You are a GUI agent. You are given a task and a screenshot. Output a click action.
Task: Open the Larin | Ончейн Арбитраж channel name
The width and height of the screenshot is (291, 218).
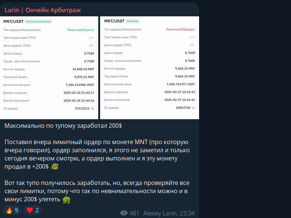(x=42, y=10)
